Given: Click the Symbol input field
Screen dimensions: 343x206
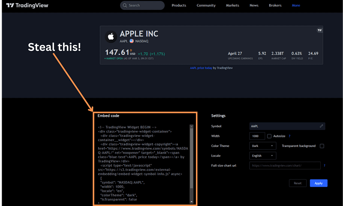Looking at the screenshot, I should [287, 126].
